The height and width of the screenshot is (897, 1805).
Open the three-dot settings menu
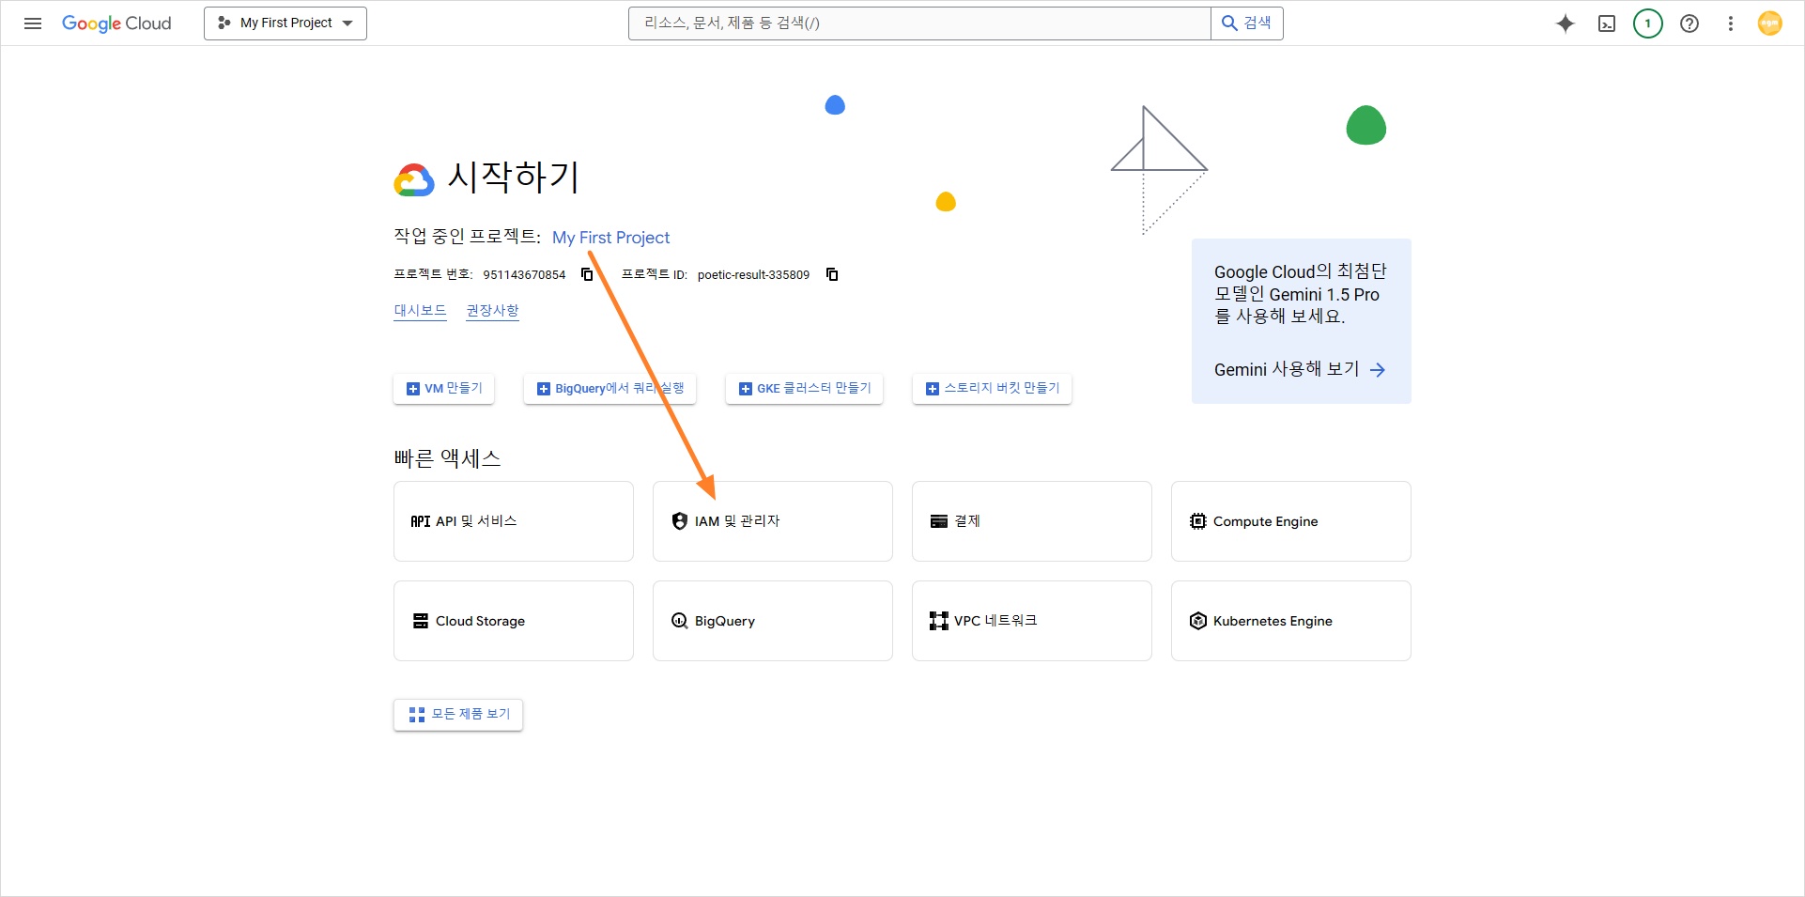1731,23
